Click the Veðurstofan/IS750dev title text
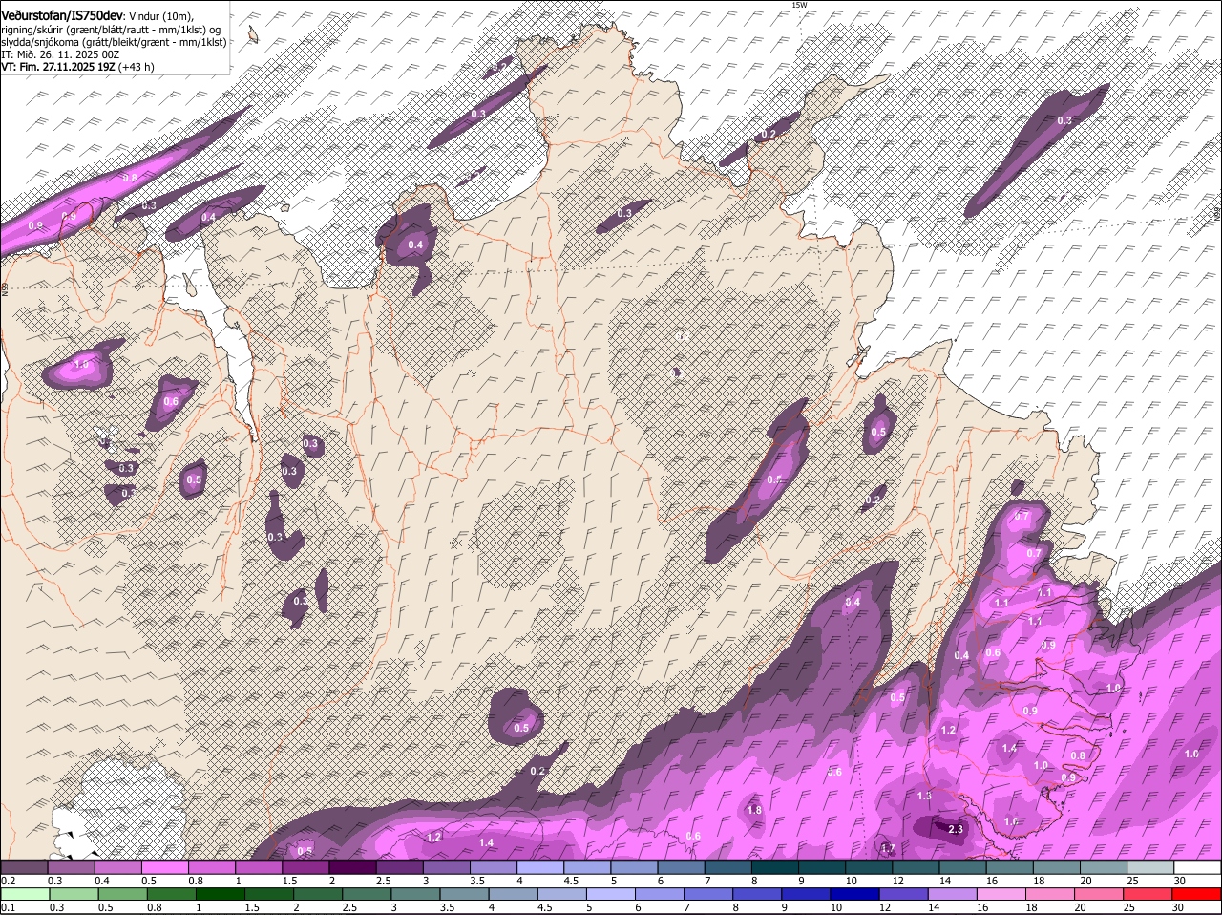This screenshot has height=915, width=1222. pos(61,15)
